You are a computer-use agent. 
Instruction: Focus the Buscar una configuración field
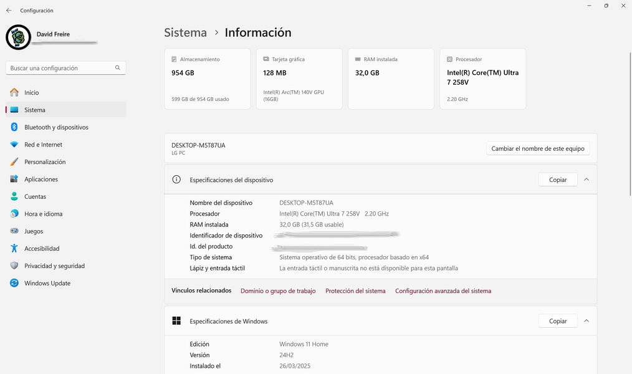click(65, 68)
